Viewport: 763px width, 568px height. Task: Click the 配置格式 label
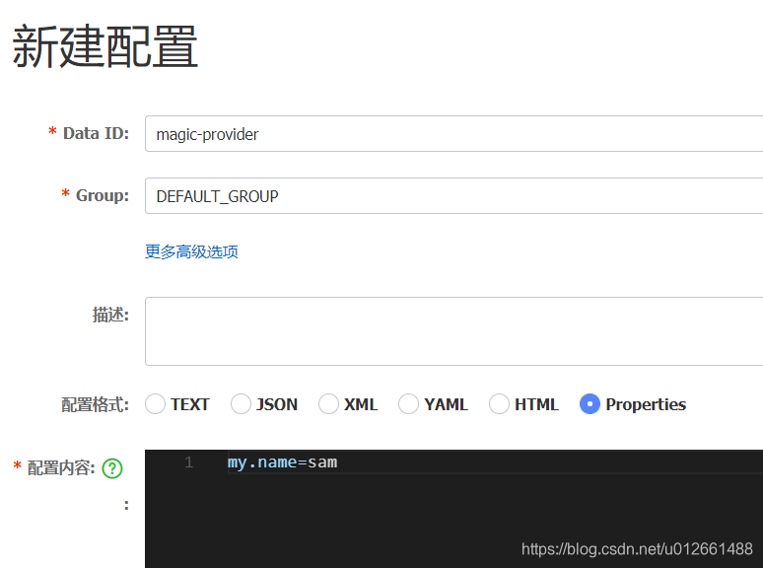95,404
